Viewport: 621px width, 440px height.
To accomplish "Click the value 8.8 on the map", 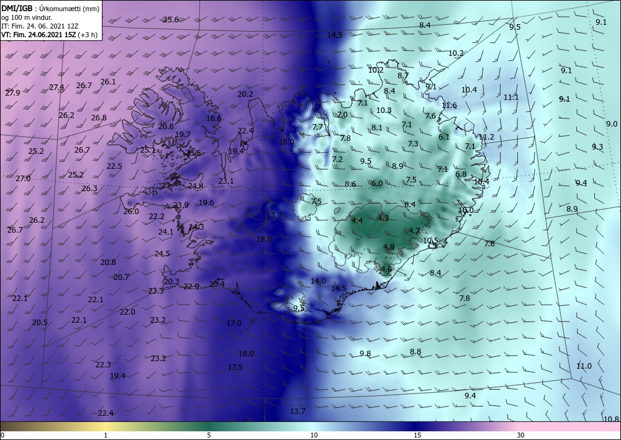I will (415, 351).
